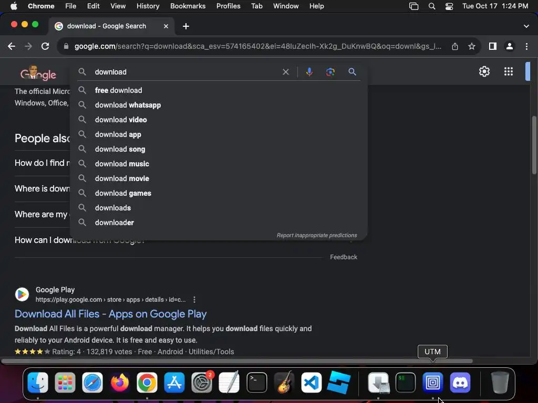
Task: Open Finder from the dock
Action: pos(38,383)
